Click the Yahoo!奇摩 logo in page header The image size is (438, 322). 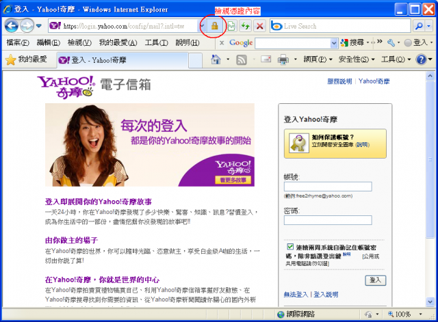(66, 88)
